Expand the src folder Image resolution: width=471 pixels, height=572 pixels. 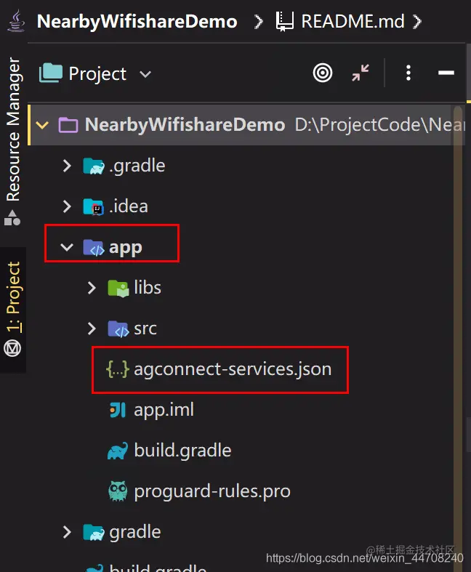(92, 329)
